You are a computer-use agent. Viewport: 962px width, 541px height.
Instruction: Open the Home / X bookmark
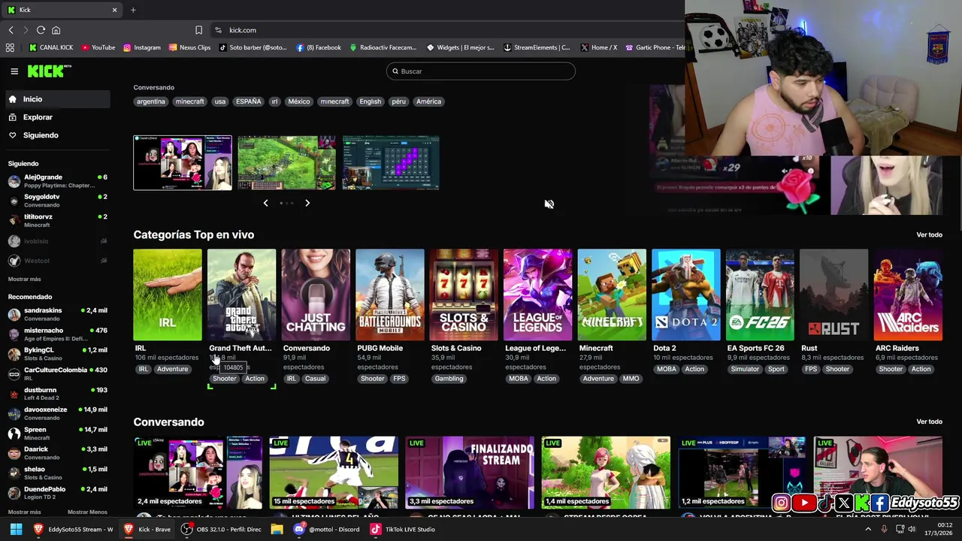pyautogui.click(x=599, y=47)
